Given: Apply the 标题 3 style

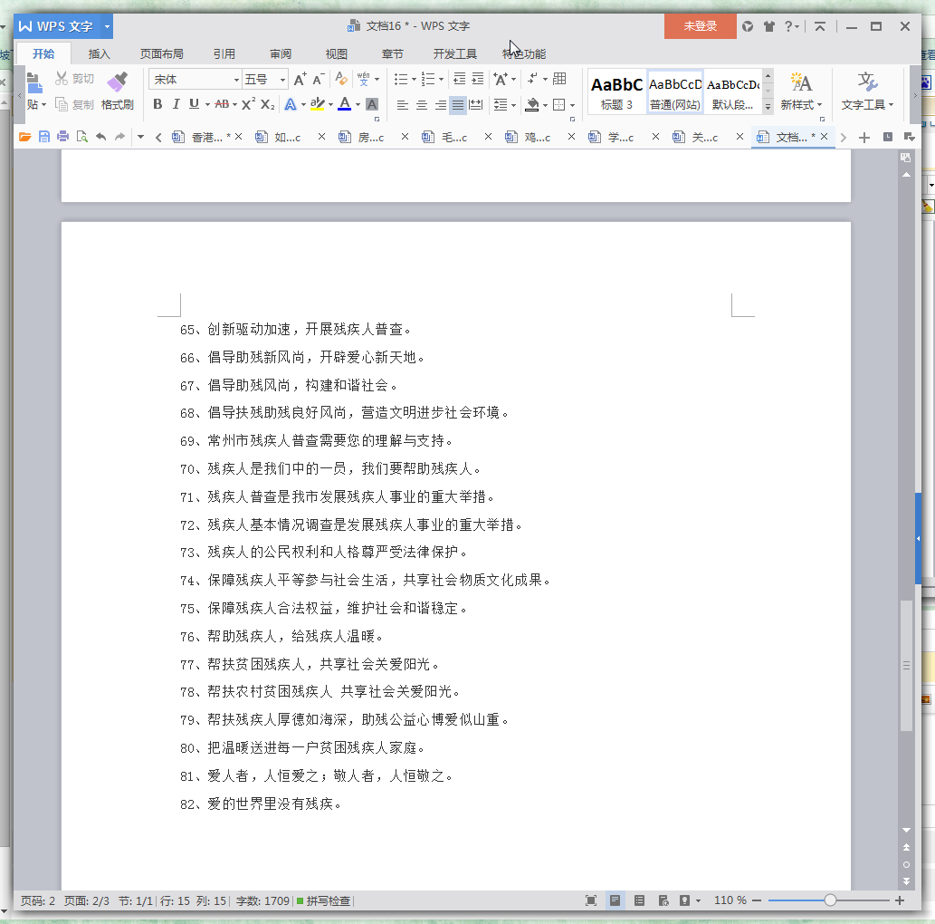Looking at the screenshot, I should 616,91.
